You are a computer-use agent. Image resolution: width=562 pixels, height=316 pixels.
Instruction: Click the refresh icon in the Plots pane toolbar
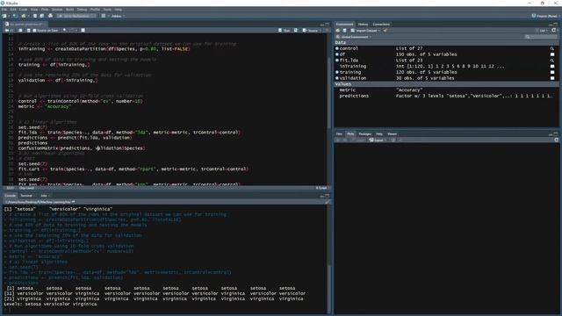pyautogui.click(x=556, y=140)
